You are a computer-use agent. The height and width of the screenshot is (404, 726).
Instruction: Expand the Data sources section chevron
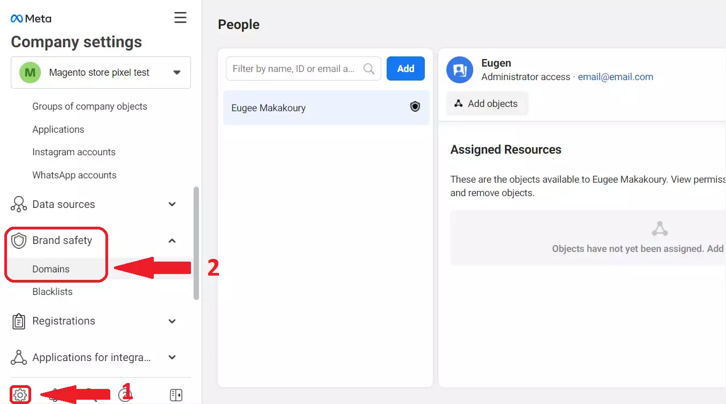[172, 204]
